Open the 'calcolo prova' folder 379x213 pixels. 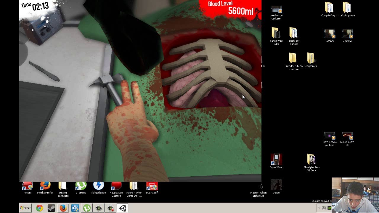point(347,9)
